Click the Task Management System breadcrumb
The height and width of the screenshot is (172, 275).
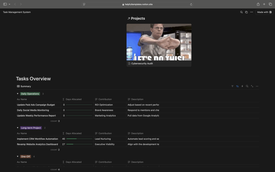[x=17, y=12]
